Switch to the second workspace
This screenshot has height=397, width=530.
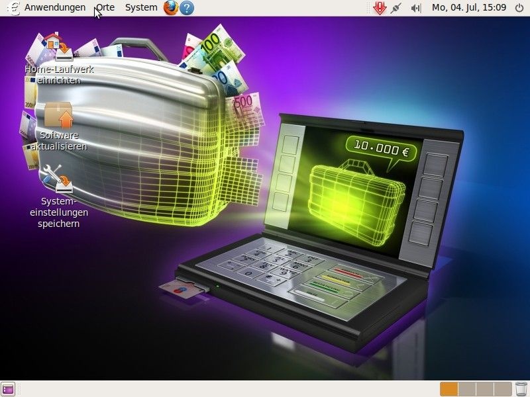click(467, 389)
